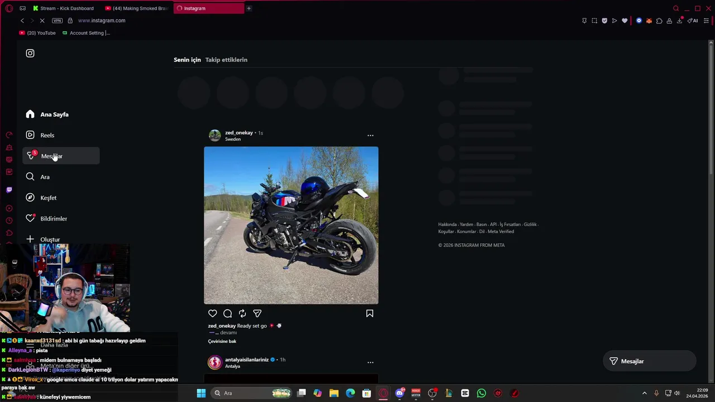715x402 pixels.
Task: Show hidden system tray icons
Action: 644,393
